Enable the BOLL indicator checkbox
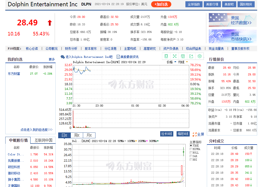Screen dimensions: 266x187 191,153
